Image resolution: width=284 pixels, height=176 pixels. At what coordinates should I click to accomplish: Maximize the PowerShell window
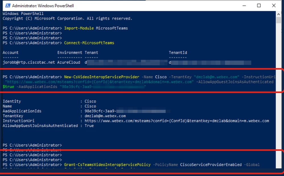(259, 6)
